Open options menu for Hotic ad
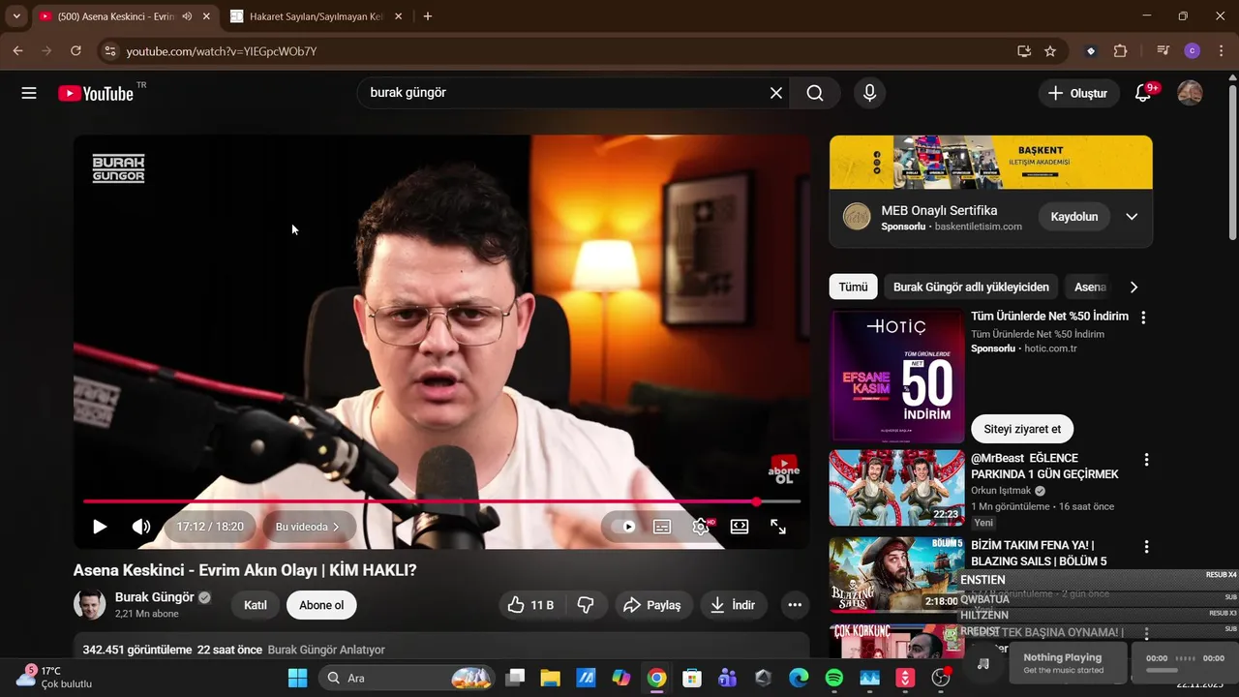This screenshot has height=697, width=1239. click(x=1143, y=318)
